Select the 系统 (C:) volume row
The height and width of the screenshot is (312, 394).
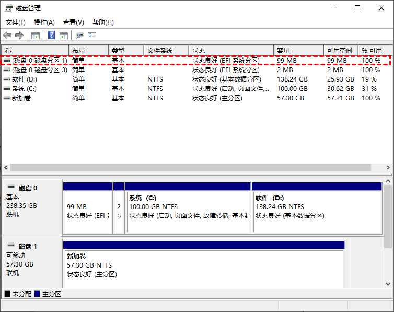196,89
